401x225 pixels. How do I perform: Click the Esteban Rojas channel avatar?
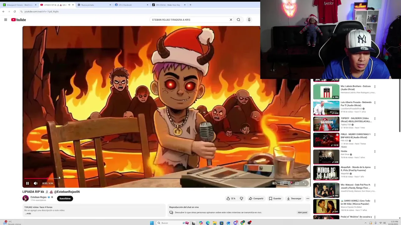(25, 198)
